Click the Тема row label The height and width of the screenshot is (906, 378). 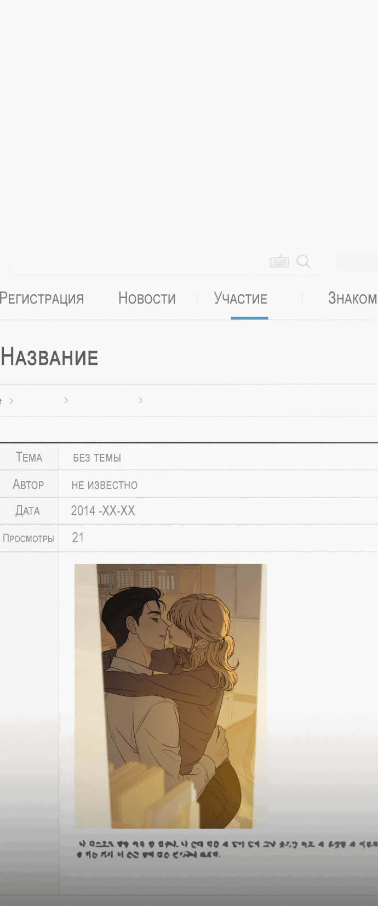click(29, 457)
